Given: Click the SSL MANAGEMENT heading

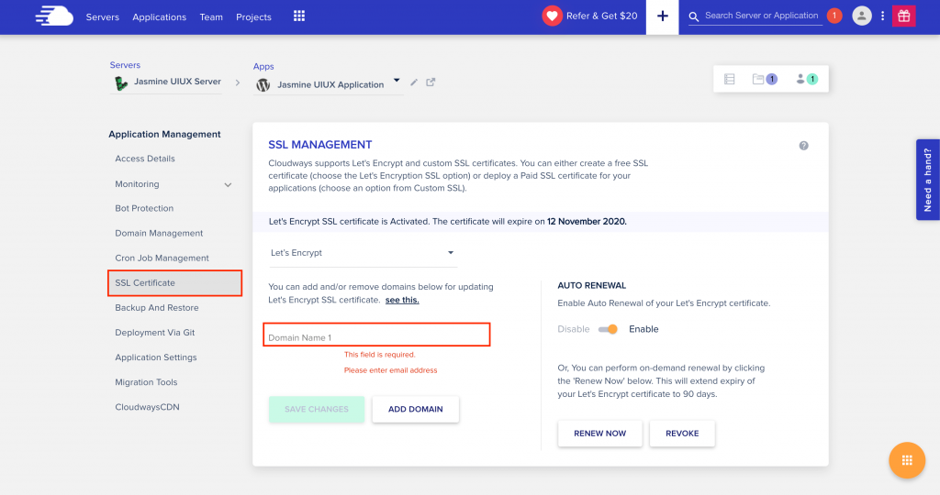Looking at the screenshot, I should tap(320, 145).
